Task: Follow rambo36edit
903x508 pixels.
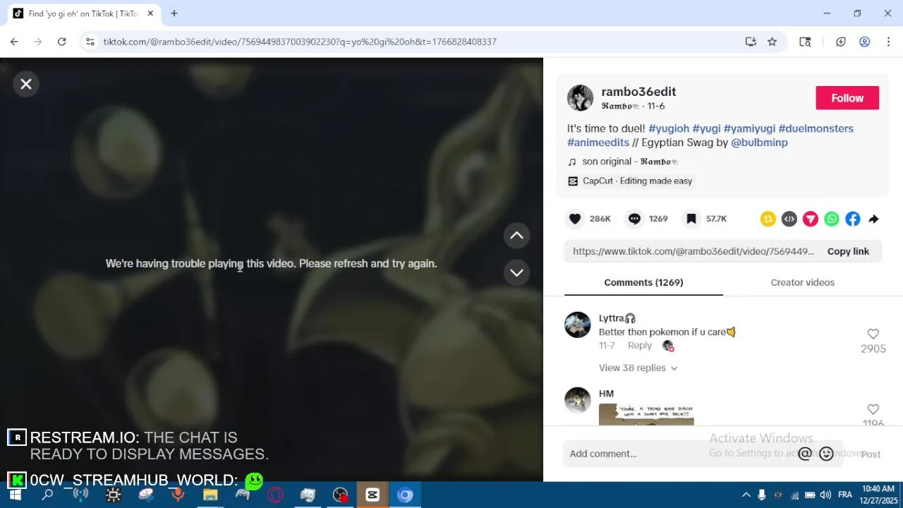Action: pos(847,98)
